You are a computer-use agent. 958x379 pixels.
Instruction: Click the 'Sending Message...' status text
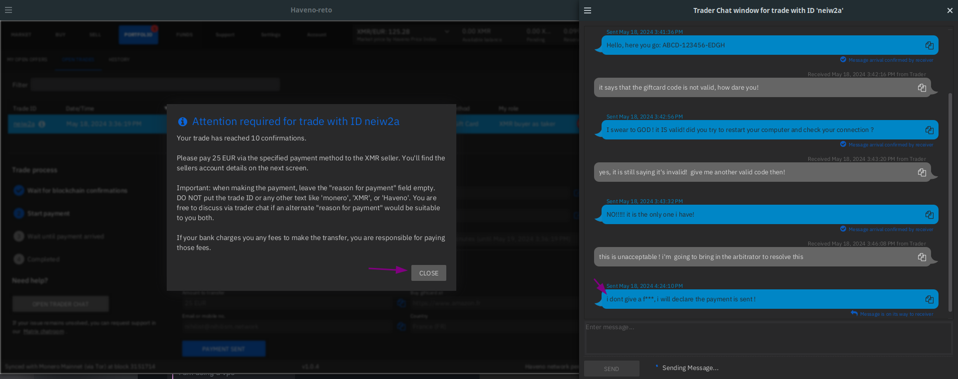point(690,368)
